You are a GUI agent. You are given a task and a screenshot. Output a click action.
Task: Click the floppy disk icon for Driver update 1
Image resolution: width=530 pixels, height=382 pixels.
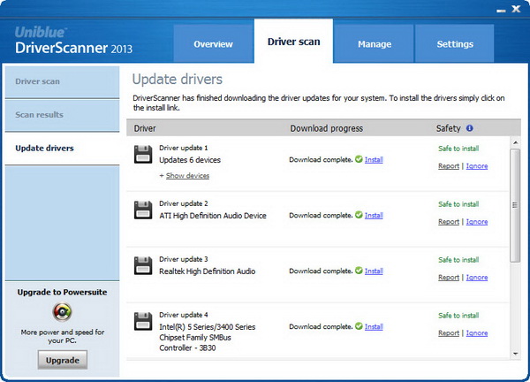pos(143,154)
